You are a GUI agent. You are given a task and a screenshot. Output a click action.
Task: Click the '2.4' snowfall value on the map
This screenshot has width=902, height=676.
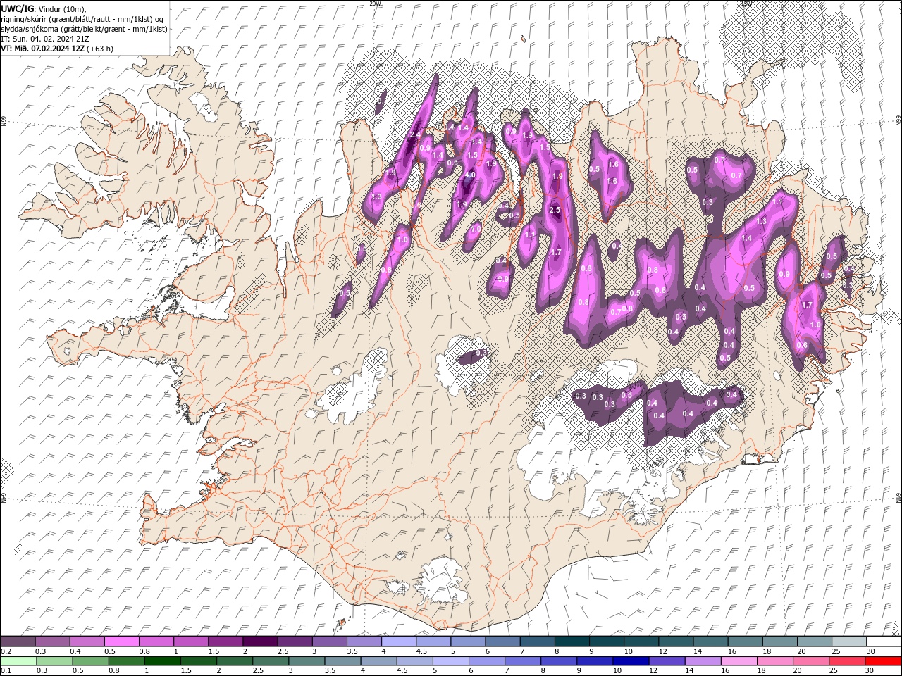414,134
